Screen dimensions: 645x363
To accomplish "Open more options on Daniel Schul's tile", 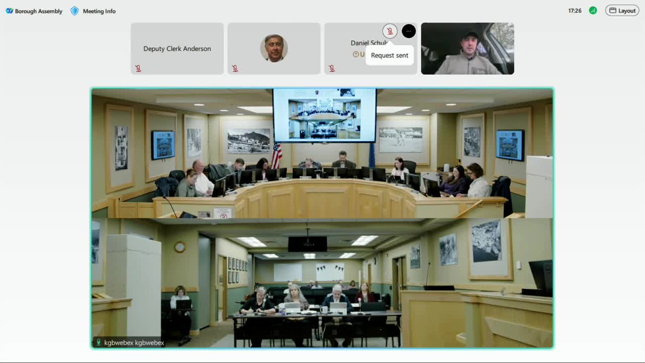I will [x=409, y=31].
